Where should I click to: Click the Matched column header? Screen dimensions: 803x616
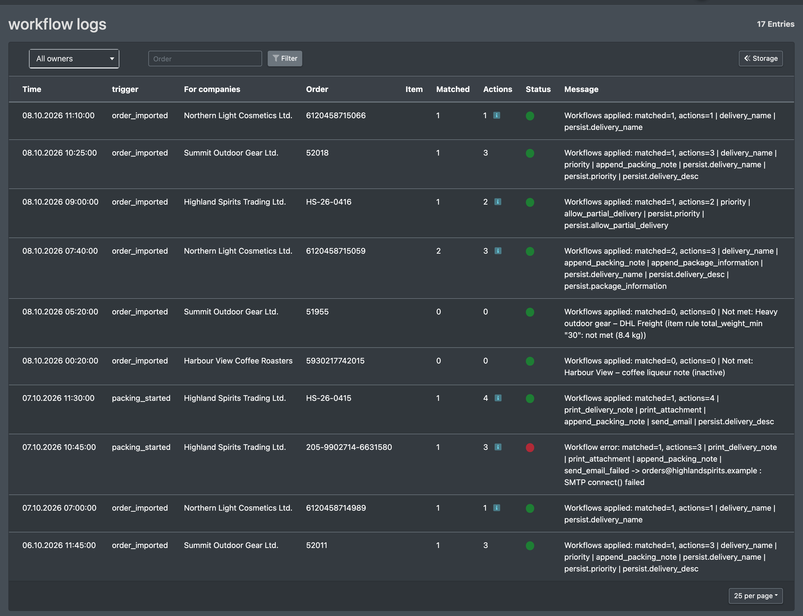[453, 89]
